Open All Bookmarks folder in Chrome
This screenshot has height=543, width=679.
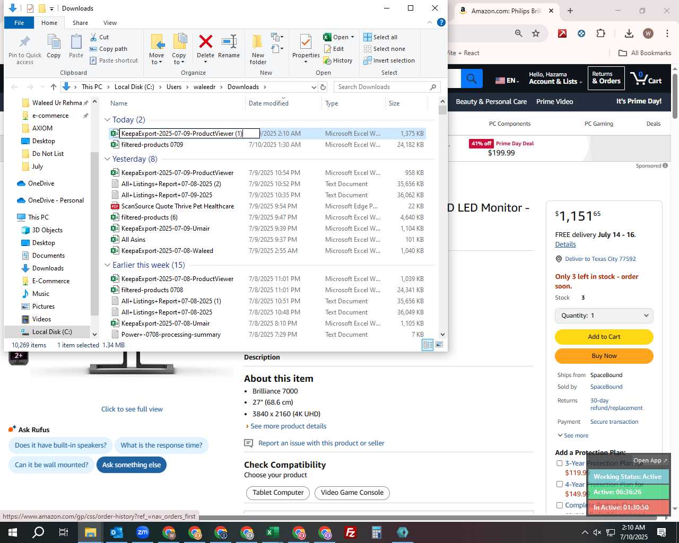click(x=645, y=53)
